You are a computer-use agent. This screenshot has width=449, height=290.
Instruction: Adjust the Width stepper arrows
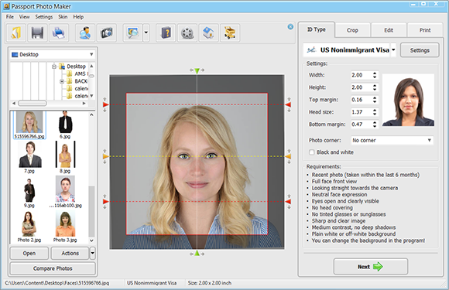tap(375, 75)
